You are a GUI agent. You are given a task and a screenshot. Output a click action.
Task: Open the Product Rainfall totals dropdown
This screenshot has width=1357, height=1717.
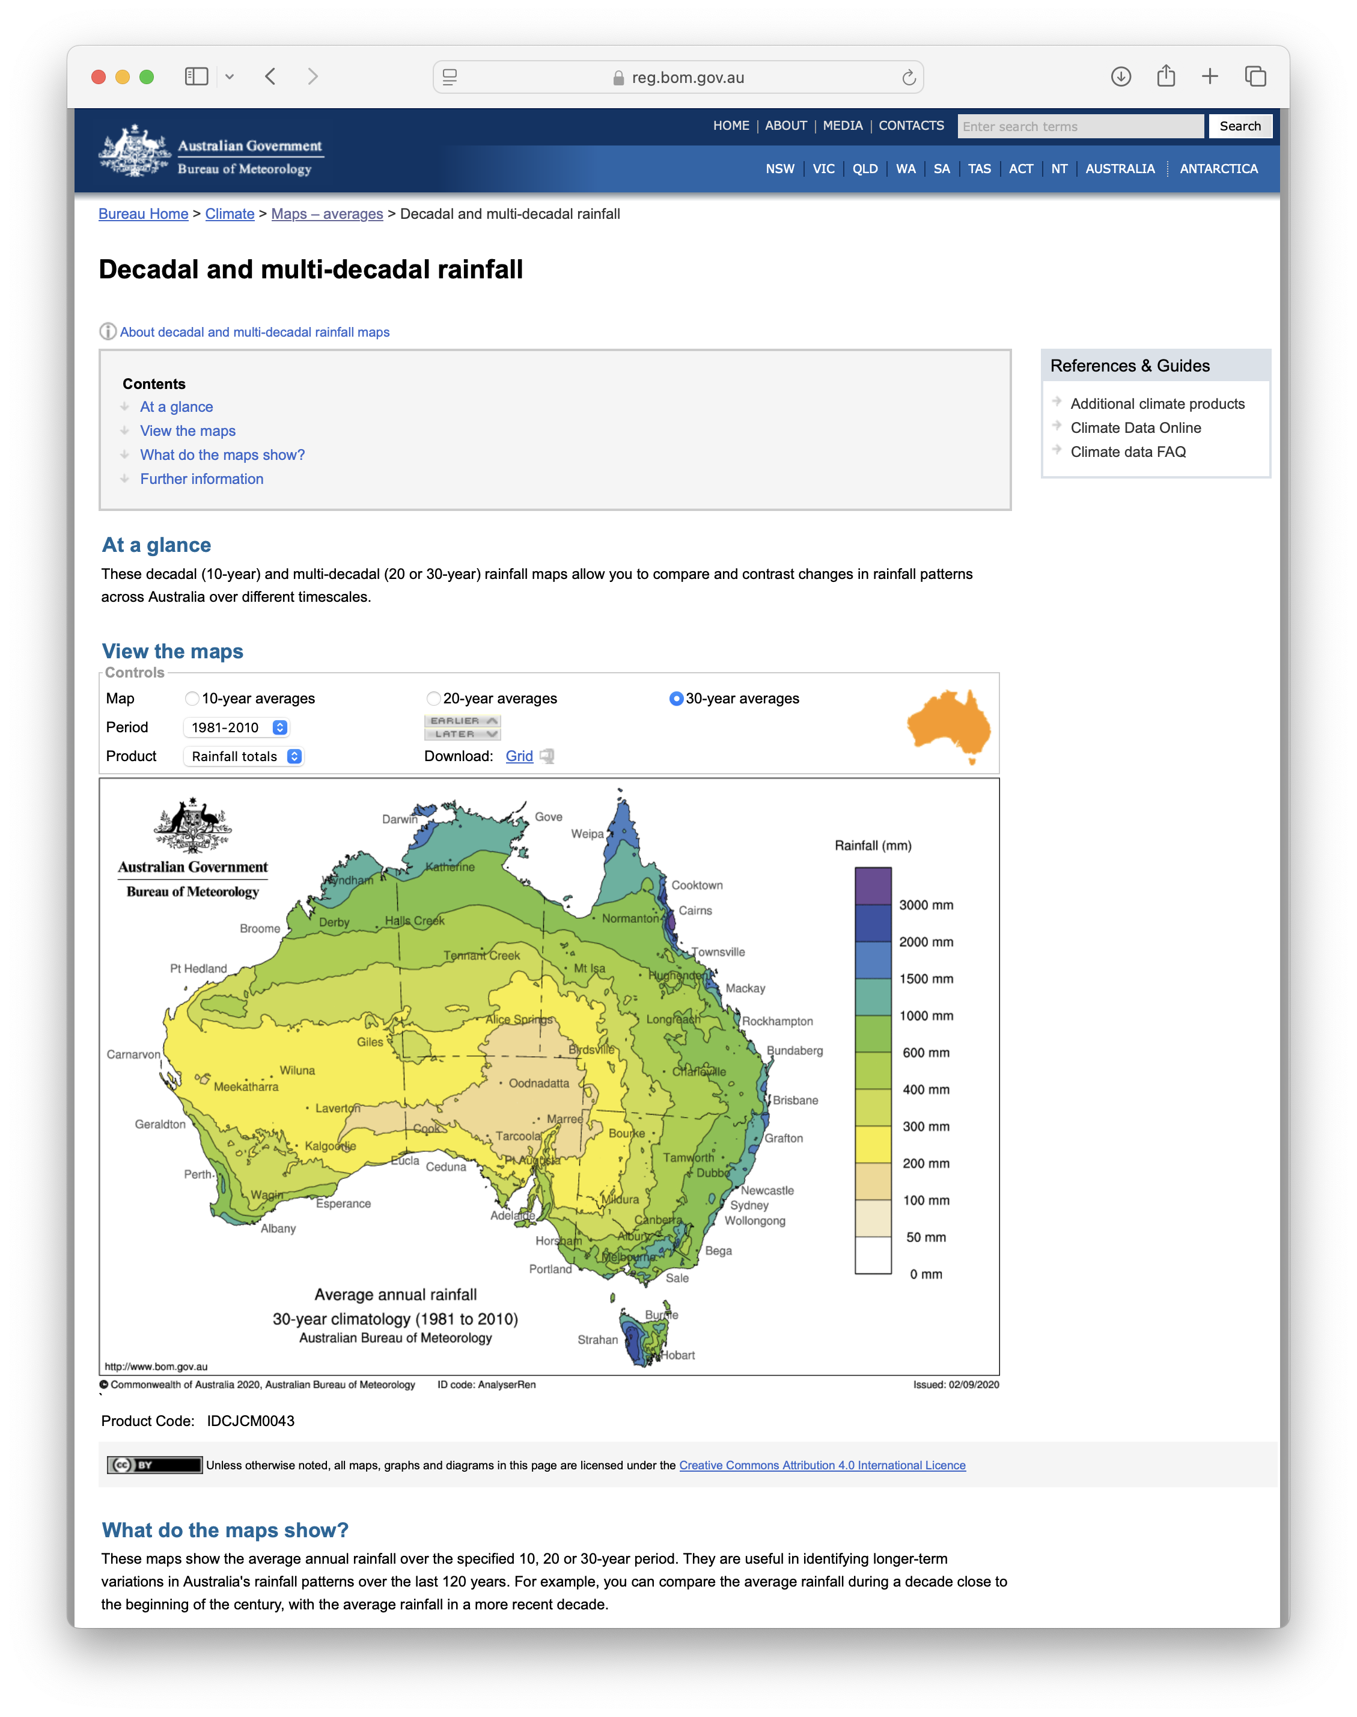pyautogui.click(x=243, y=756)
